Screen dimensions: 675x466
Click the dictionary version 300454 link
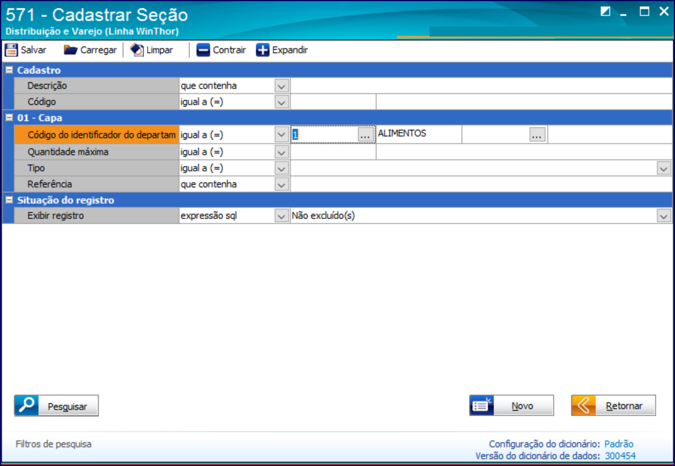(x=620, y=456)
